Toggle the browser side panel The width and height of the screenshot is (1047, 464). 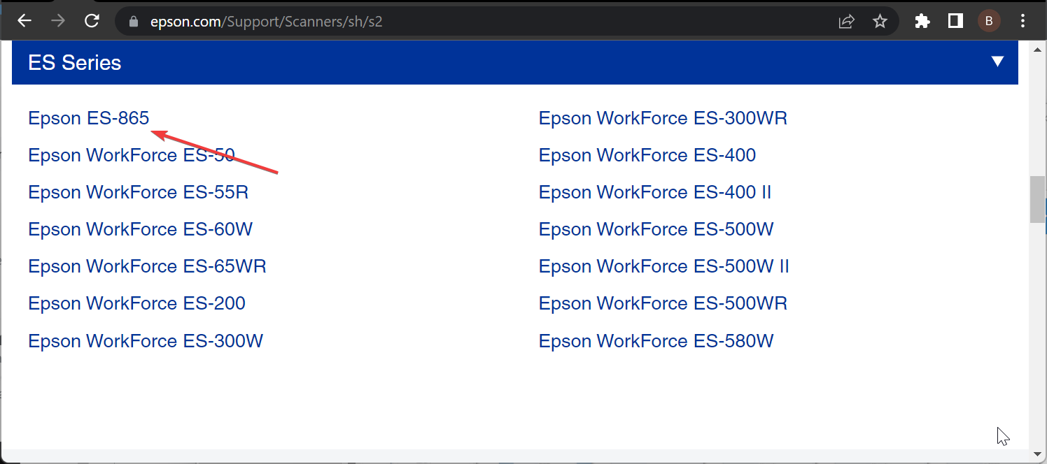[955, 21]
